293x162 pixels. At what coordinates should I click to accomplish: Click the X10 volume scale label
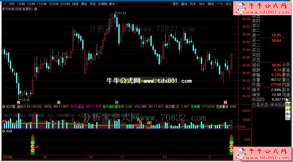(x=242, y=127)
